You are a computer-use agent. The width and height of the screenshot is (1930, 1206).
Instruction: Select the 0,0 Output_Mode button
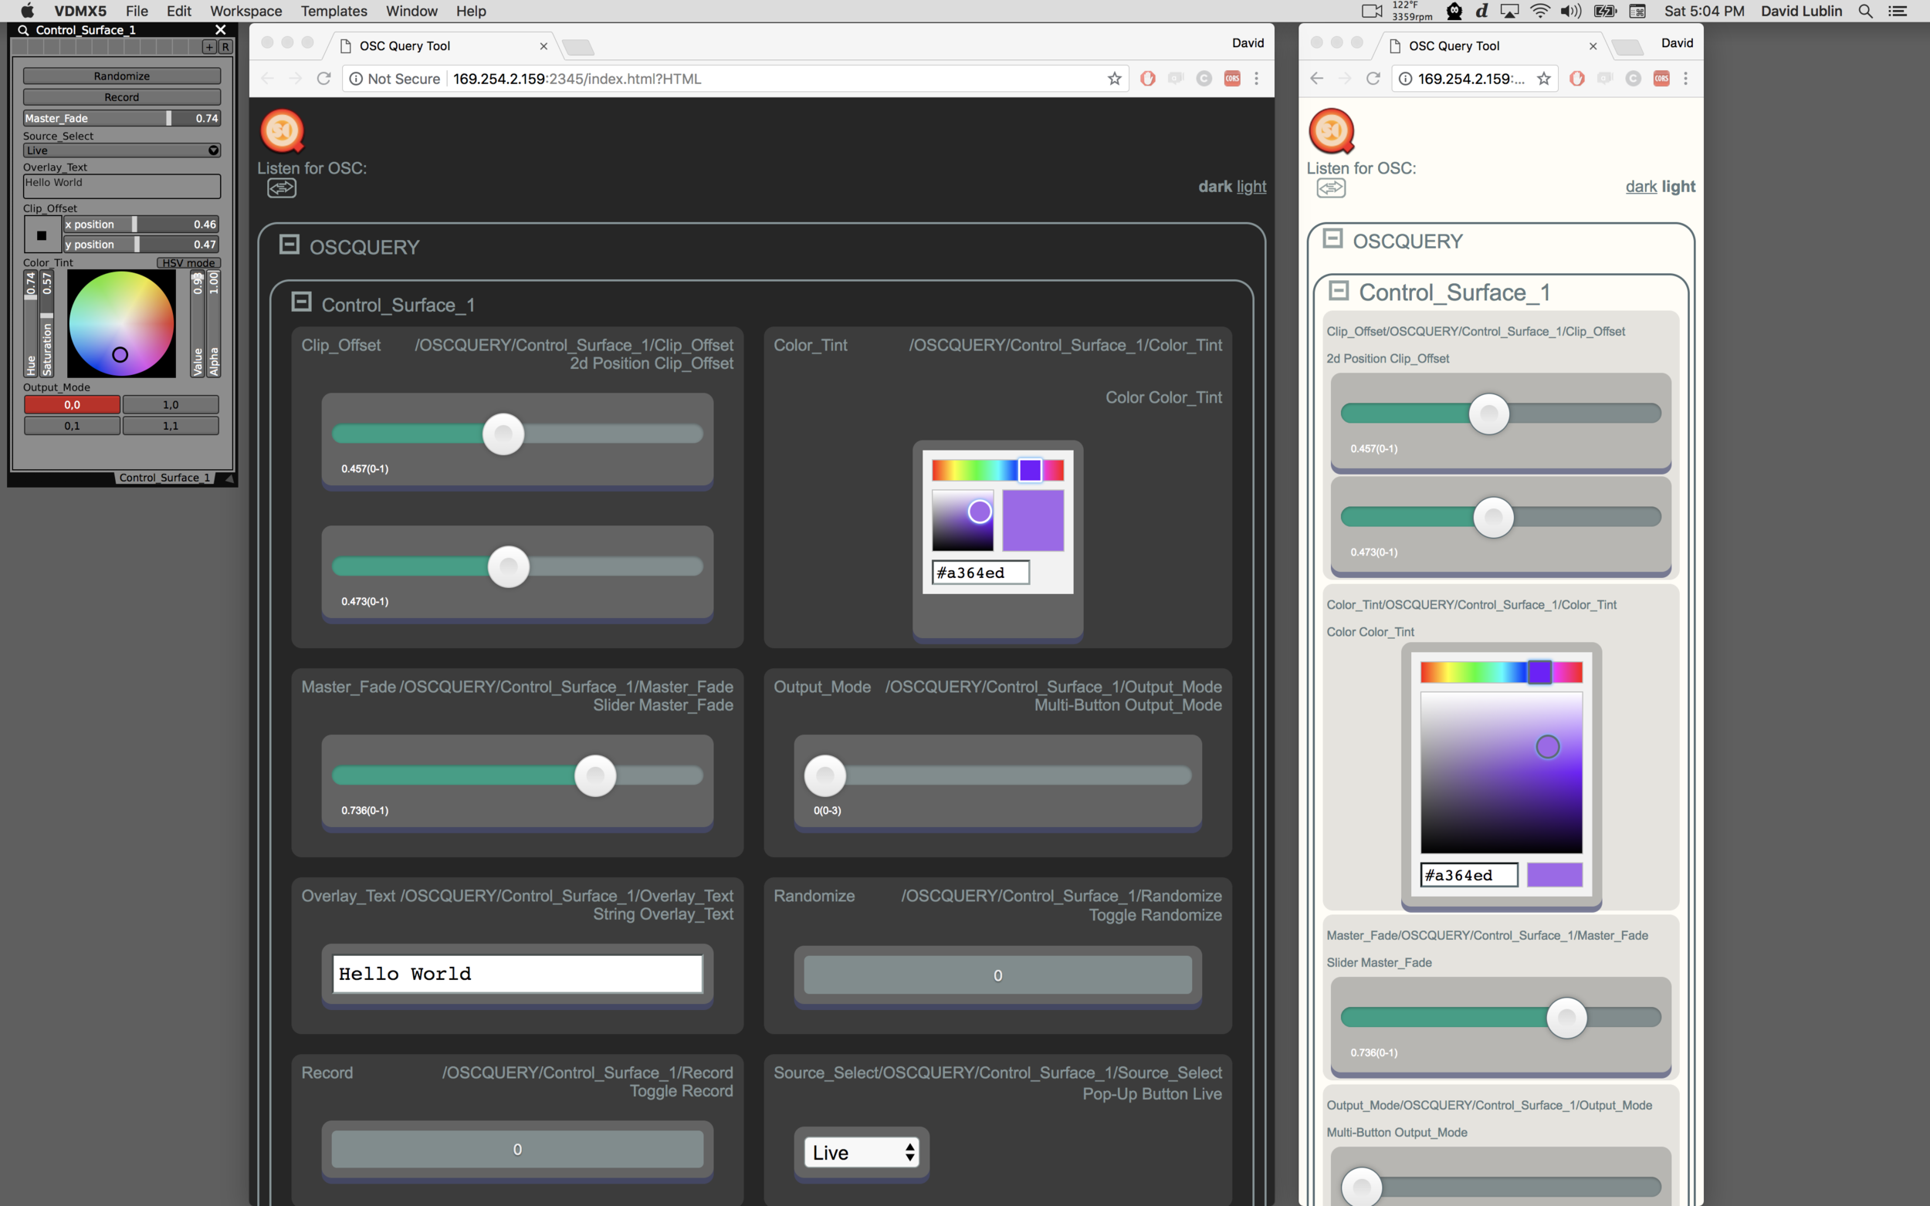click(72, 404)
